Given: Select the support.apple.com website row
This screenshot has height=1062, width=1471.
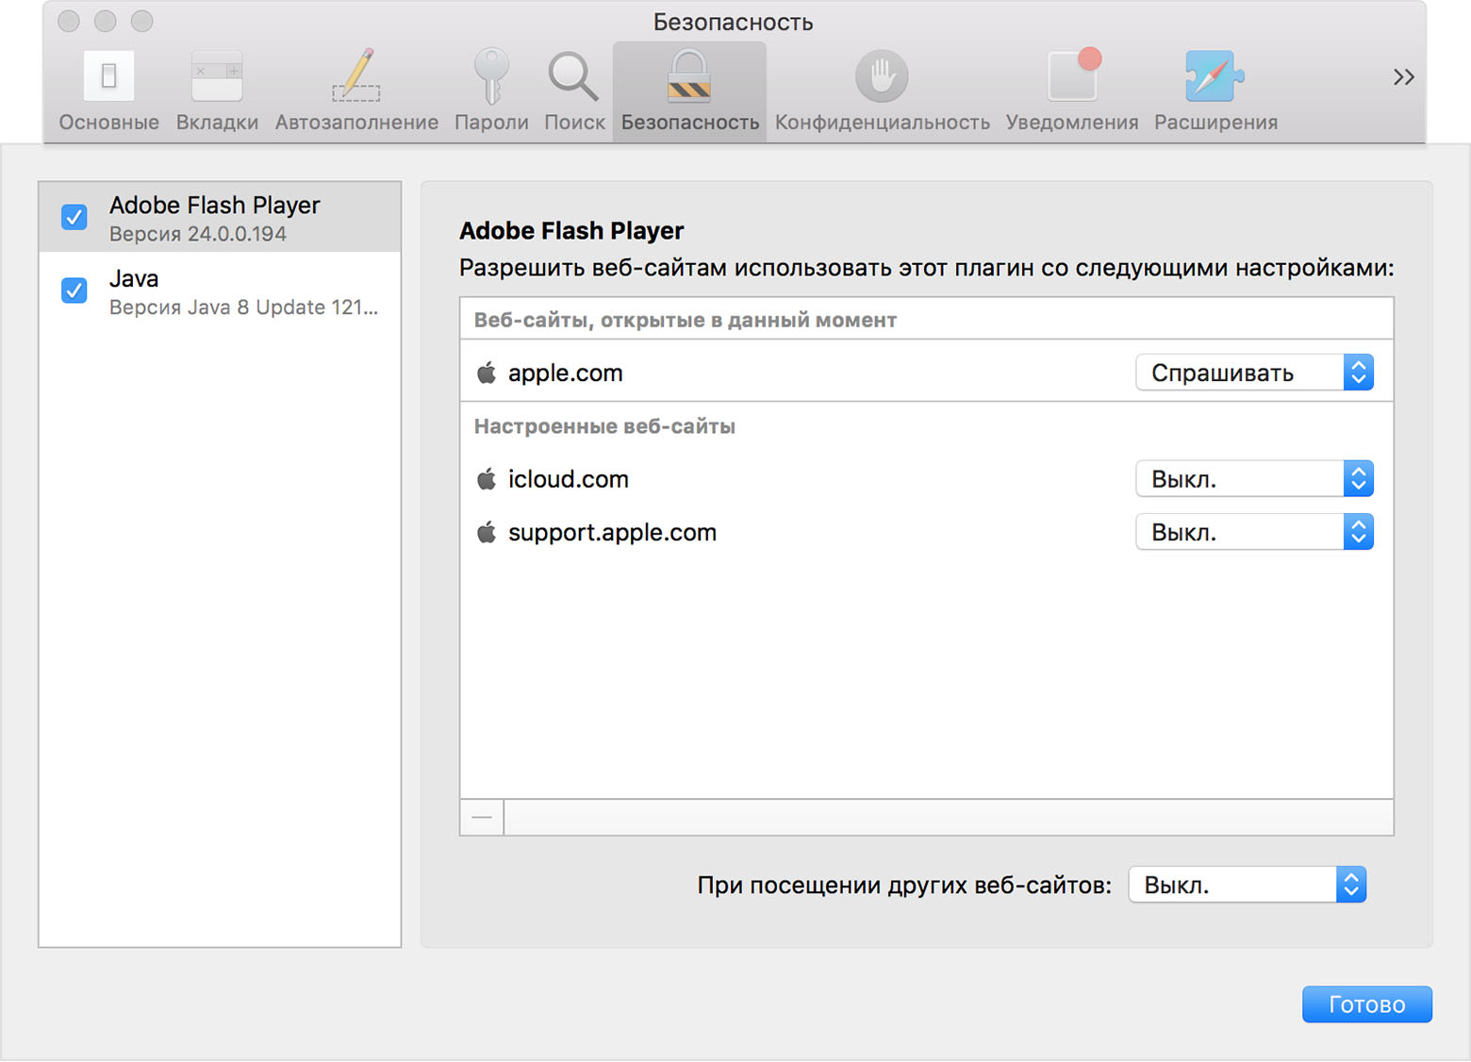Looking at the screenshot, I should tap(926, 532).
